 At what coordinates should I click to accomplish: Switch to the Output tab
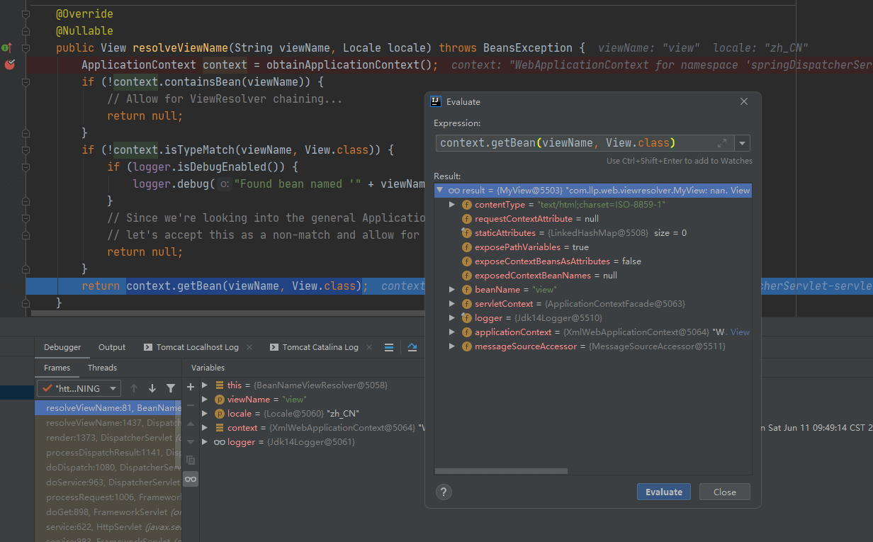(112, 347)
